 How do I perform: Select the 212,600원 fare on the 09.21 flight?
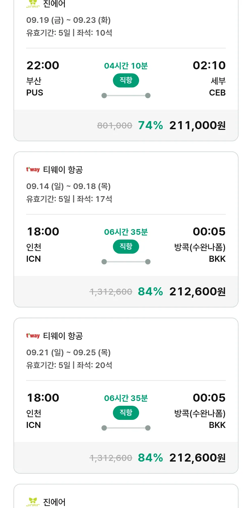point(197,458)
